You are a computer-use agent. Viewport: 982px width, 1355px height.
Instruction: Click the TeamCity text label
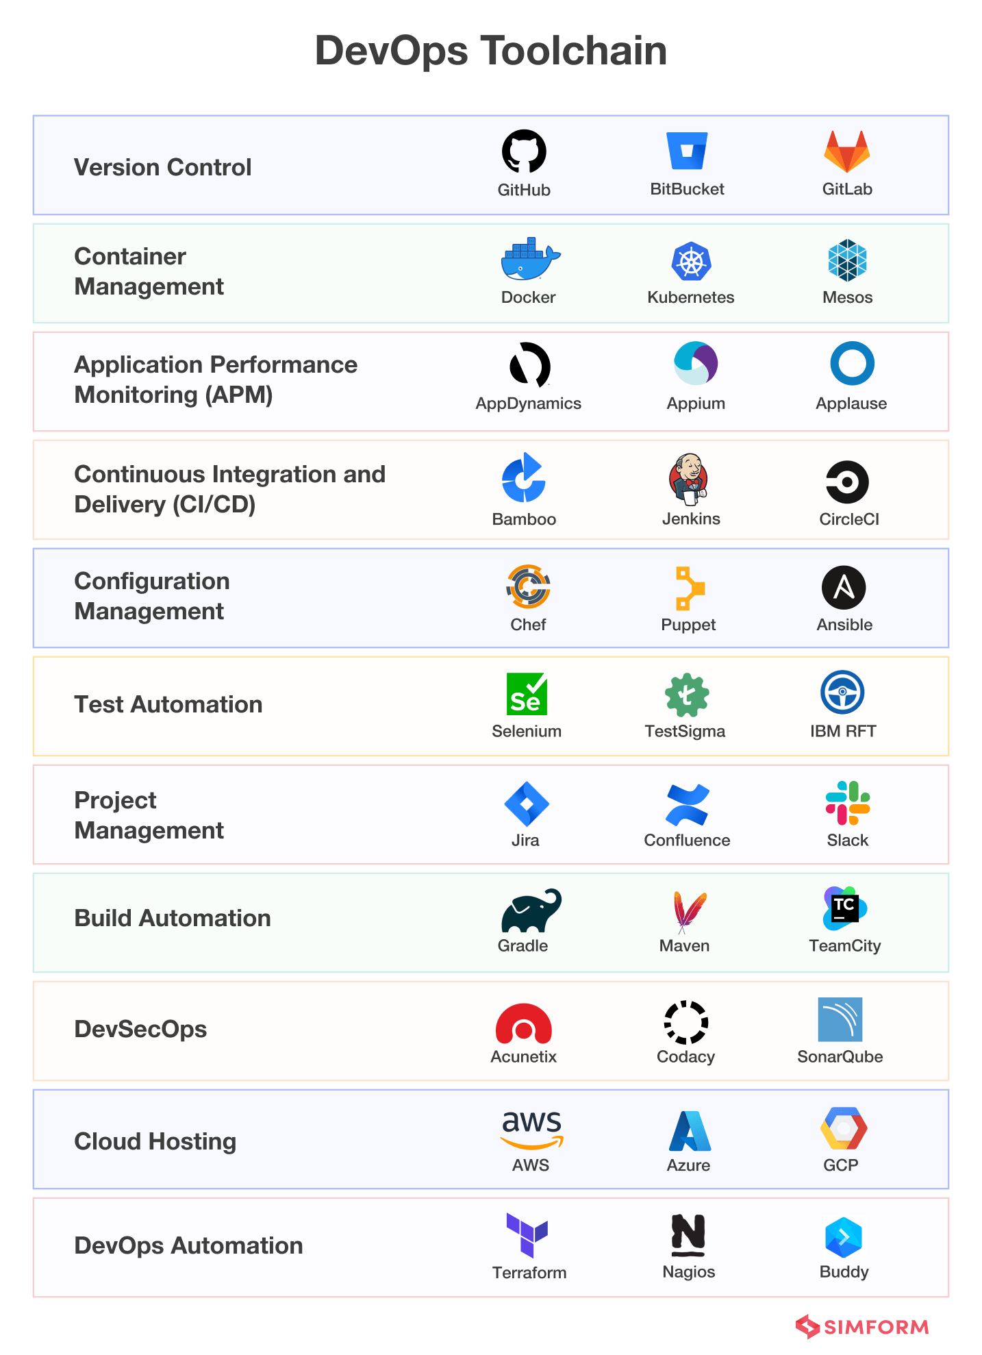(x=845, y=945)
